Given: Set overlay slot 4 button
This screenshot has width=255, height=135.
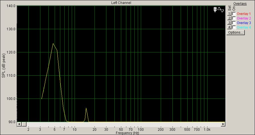Looking at the screenshot, I should point(229,27).
